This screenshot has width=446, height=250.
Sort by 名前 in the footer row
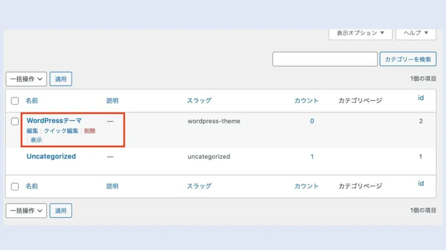[x=31, y=186]
